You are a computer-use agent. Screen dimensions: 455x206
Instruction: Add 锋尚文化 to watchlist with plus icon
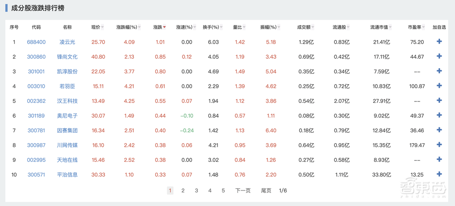(x=439, y=56)
